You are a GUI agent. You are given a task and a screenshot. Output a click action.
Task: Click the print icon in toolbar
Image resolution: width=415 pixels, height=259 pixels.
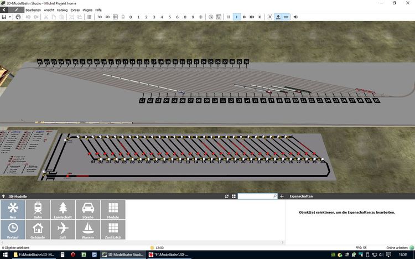pos(18,17)
